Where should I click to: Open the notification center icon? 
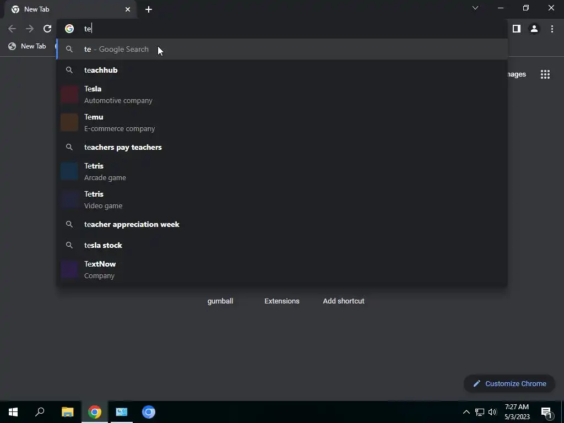(x=546, y=412)
